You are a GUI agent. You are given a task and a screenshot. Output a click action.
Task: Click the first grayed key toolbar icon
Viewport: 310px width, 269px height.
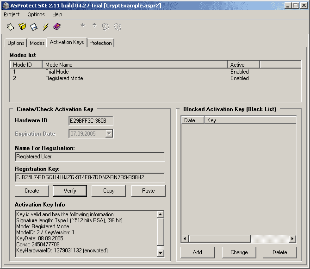[106, 27]
